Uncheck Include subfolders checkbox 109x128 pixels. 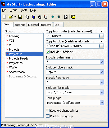pos(48,52)
